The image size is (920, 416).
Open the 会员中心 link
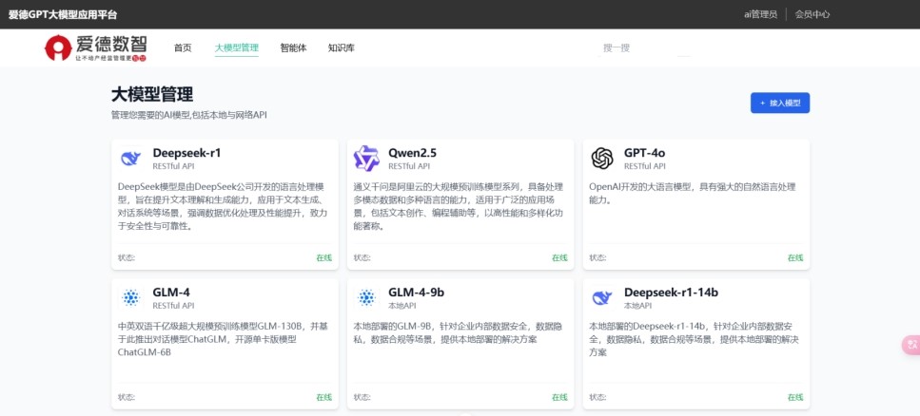pos(812,14)
